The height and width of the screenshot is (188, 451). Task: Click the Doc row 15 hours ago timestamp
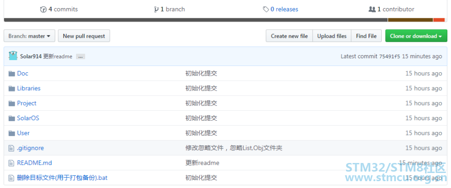[x=424, y=73]
